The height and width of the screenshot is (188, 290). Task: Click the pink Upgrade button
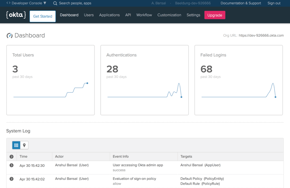coord(215,15)
